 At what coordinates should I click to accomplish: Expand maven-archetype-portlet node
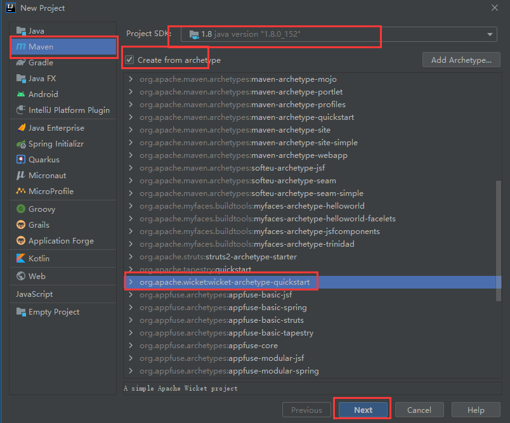[x=131, y=92]
